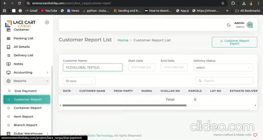Expand the Dubai Warehouse submenu arrow
Image resolution: width=263 pixels, height=140 pixels.
tap(47, 133)
